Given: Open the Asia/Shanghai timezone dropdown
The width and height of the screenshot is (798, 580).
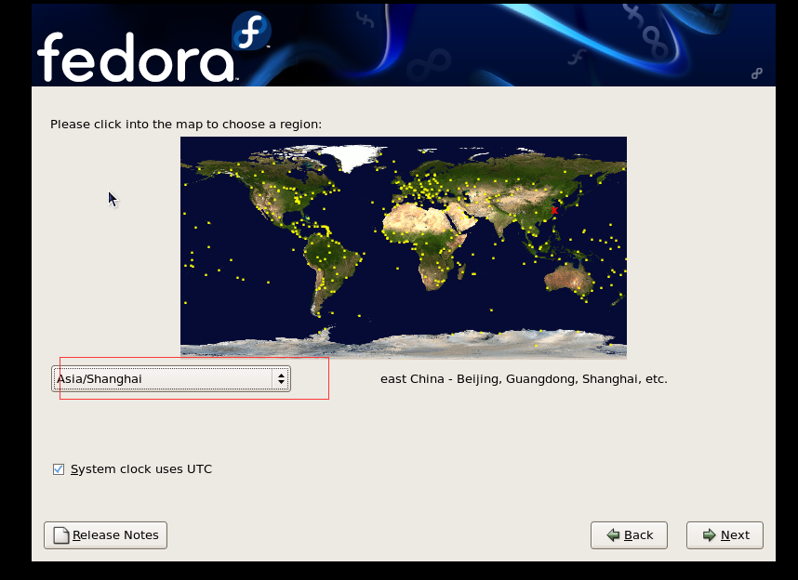Looking at the screenshot, I should 171,378.
